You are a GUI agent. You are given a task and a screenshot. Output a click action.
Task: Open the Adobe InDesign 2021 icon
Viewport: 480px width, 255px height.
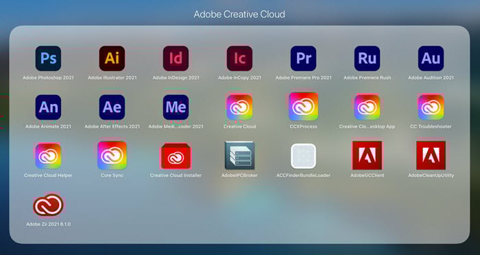[176, 58]
